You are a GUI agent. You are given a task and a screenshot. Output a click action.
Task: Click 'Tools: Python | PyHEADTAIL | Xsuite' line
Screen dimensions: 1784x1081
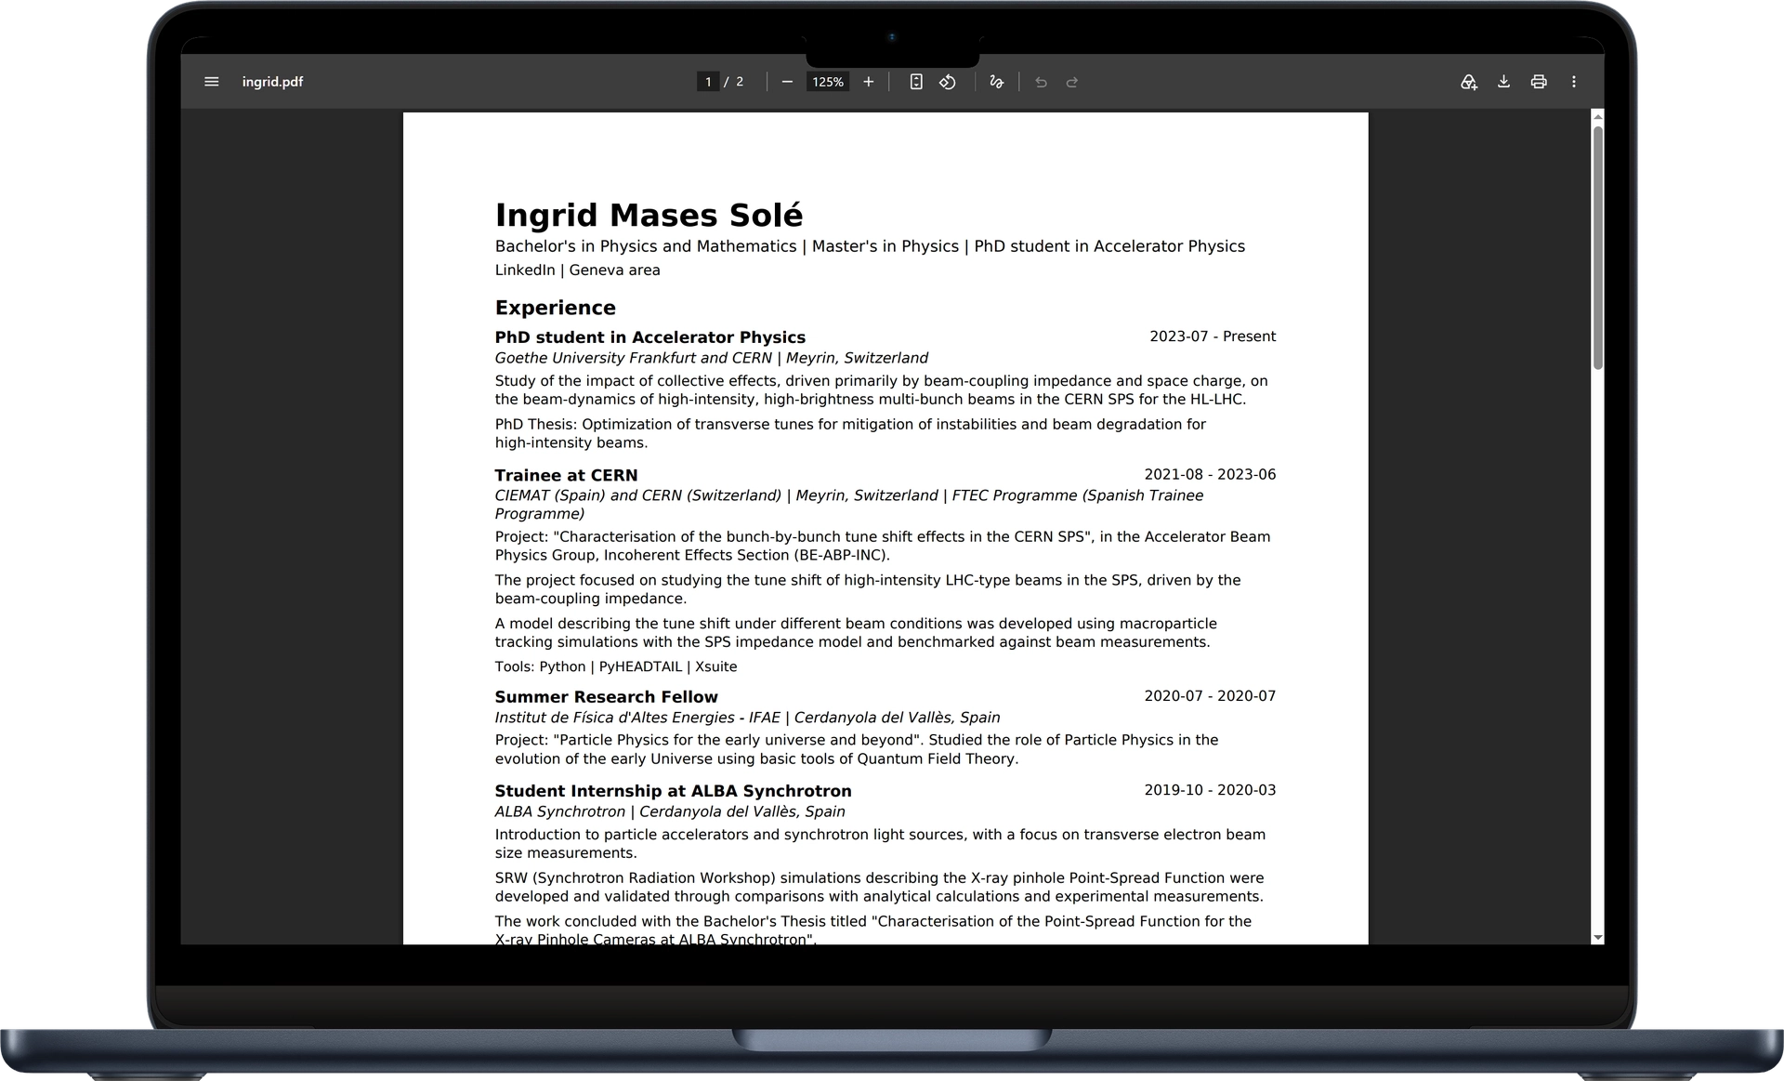(616, 666)
